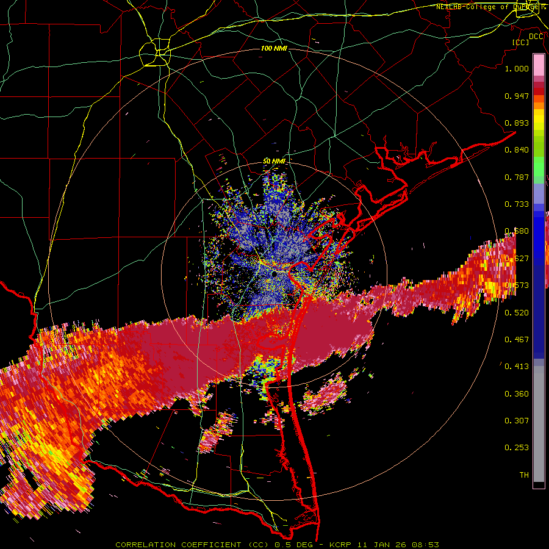Click the DCC label above the color scale

click(536, 37)
